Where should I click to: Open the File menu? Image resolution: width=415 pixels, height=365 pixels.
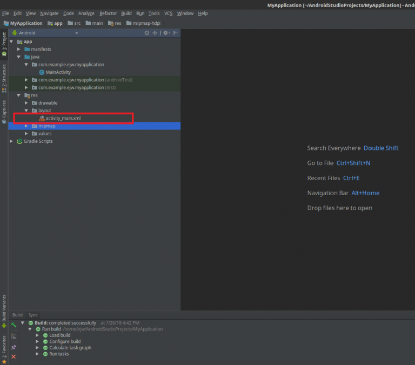5,13
